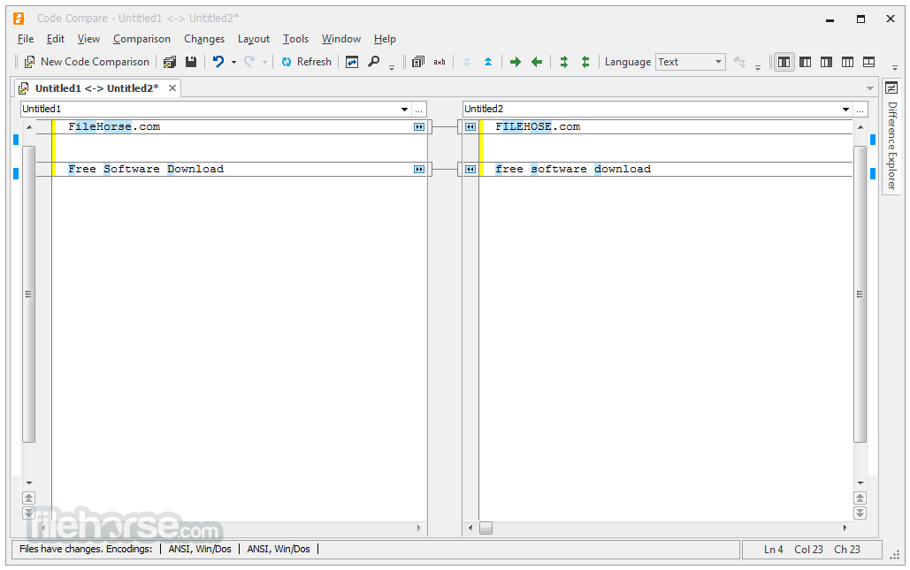
Task: Copy FILEHOSE.com line to the left
Action: coord(470,127)
